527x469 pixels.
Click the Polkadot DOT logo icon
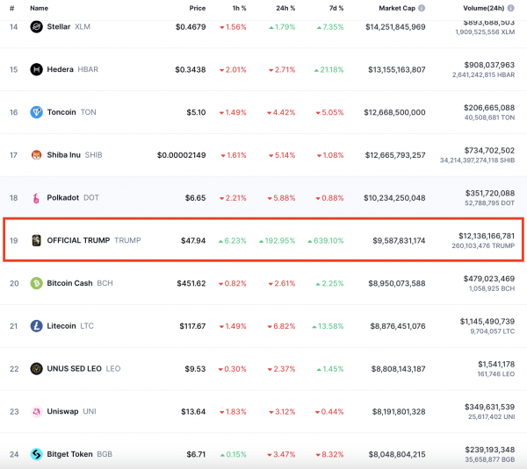click(37, 198)
